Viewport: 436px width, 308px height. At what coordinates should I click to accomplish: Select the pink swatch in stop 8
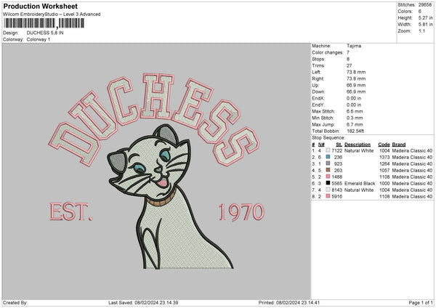click(x=327, y=197)
